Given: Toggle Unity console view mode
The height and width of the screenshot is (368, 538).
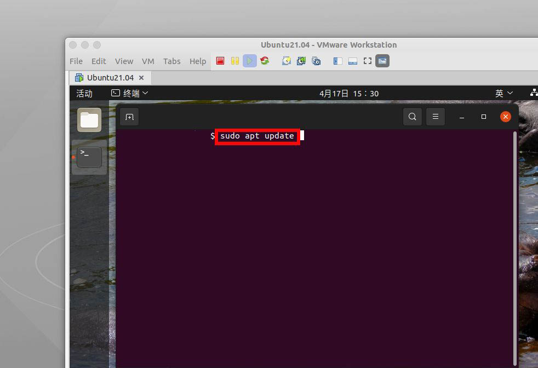Looking at the screenshot, I should (x=382, y=61).
